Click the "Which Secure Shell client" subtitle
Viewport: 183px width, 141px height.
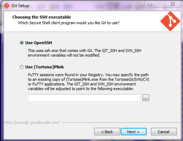pyautogui.click(x=69, y=23)
